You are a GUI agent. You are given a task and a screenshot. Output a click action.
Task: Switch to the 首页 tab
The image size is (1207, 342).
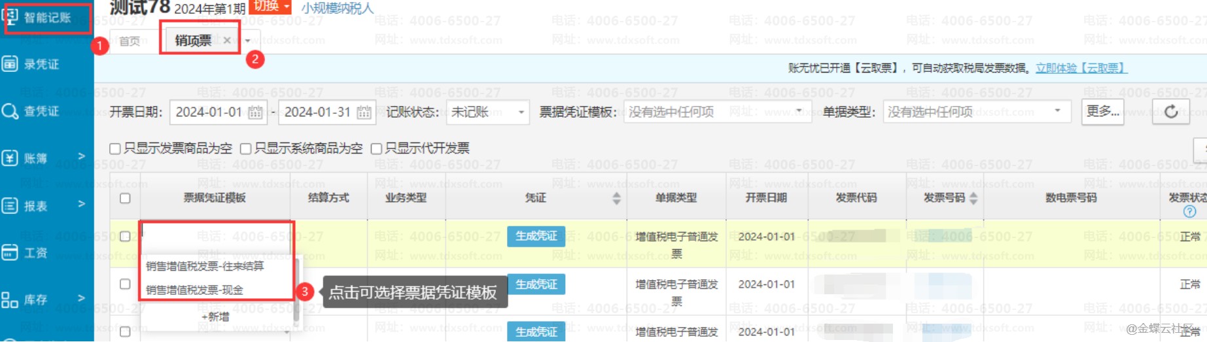click(130, 41)
